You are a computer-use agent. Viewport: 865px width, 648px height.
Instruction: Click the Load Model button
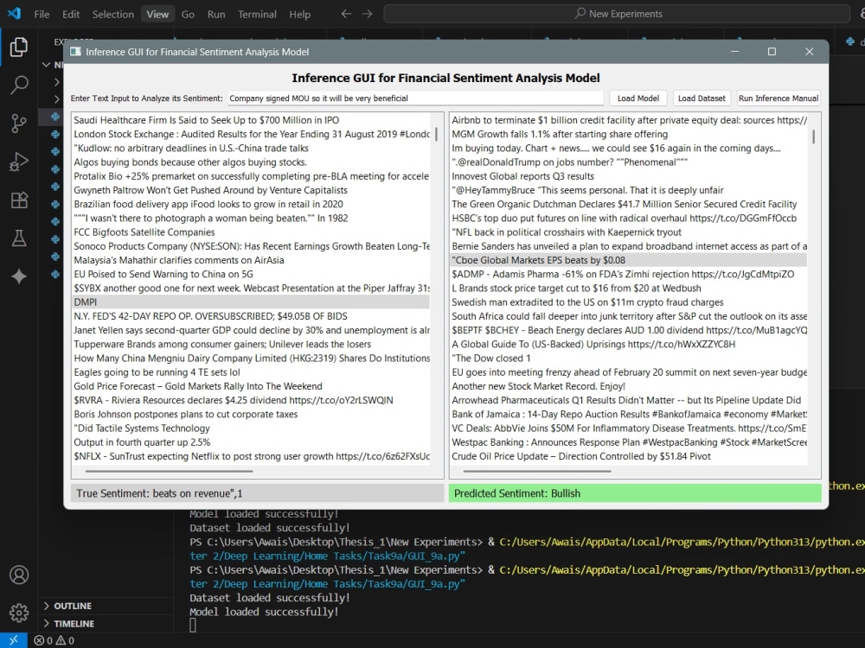pyautogui.click(x=638, y=98)
